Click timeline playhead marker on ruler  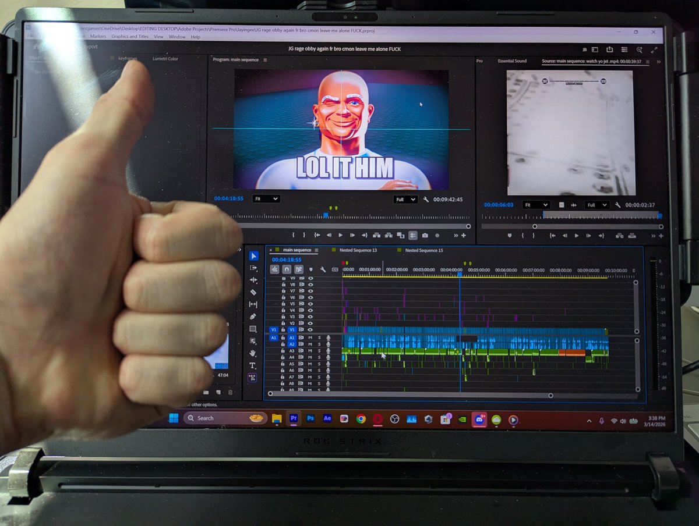coord(459,275)
